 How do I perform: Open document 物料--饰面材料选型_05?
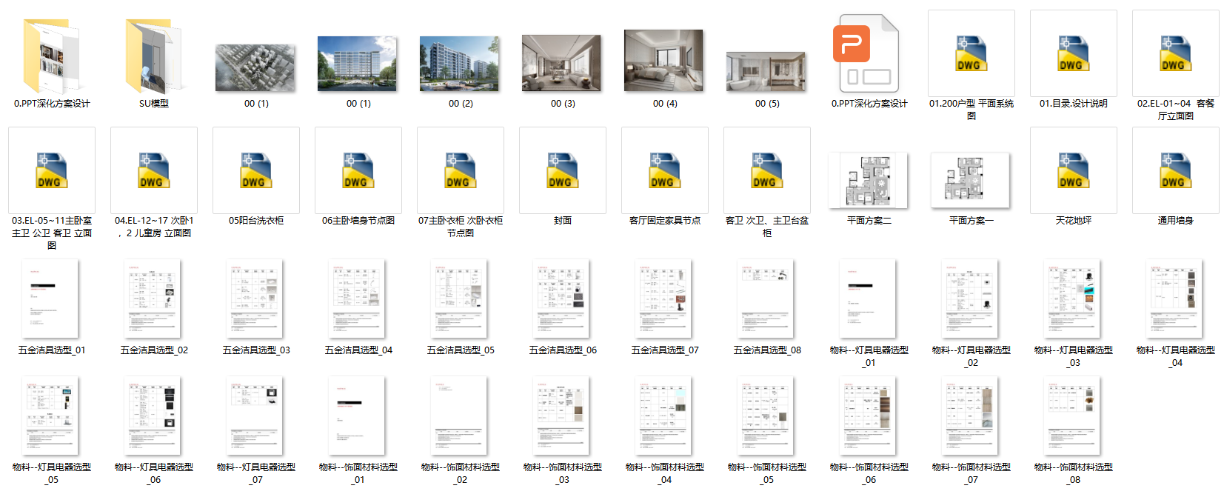(766, 416)
